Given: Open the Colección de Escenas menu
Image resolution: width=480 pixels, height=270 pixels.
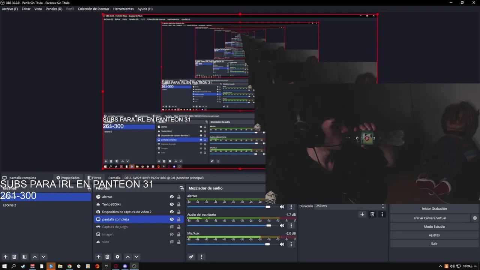Looking at the screenshot, I should click(94, 9).
